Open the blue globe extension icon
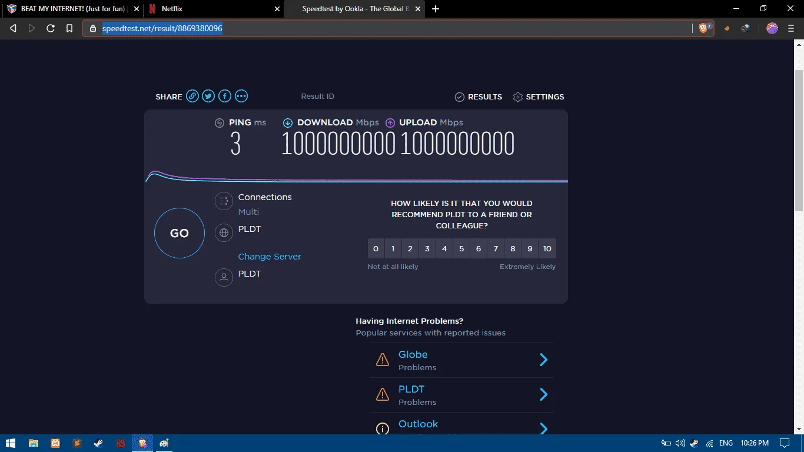804x452 pixels. pyautogui.click(x=746, y=28)
